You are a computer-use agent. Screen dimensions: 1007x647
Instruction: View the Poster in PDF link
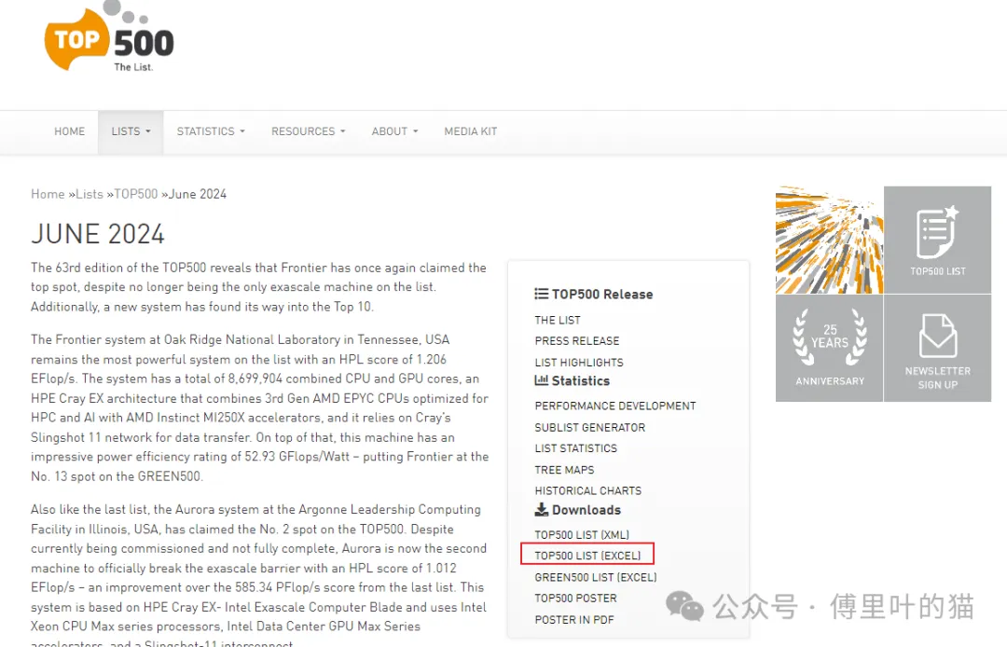pyautogui.click(x=573, y=620)
